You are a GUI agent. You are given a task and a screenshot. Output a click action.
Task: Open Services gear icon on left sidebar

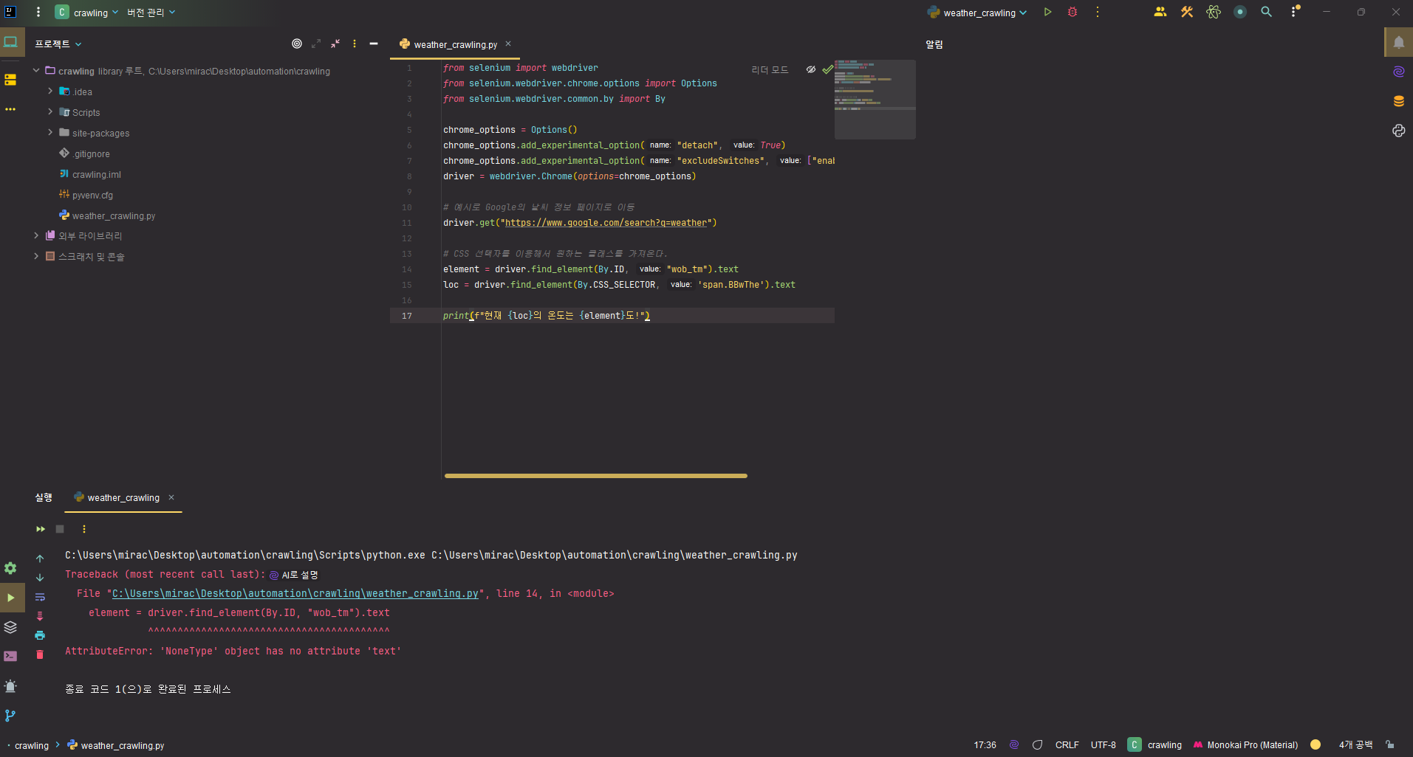point(10,568)
